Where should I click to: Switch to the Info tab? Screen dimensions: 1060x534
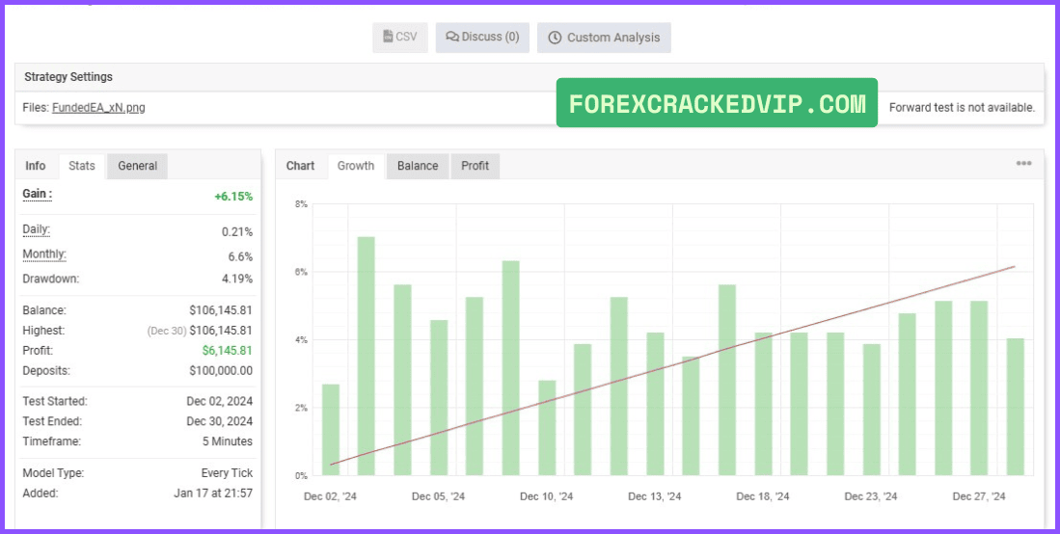pos(35,166)
